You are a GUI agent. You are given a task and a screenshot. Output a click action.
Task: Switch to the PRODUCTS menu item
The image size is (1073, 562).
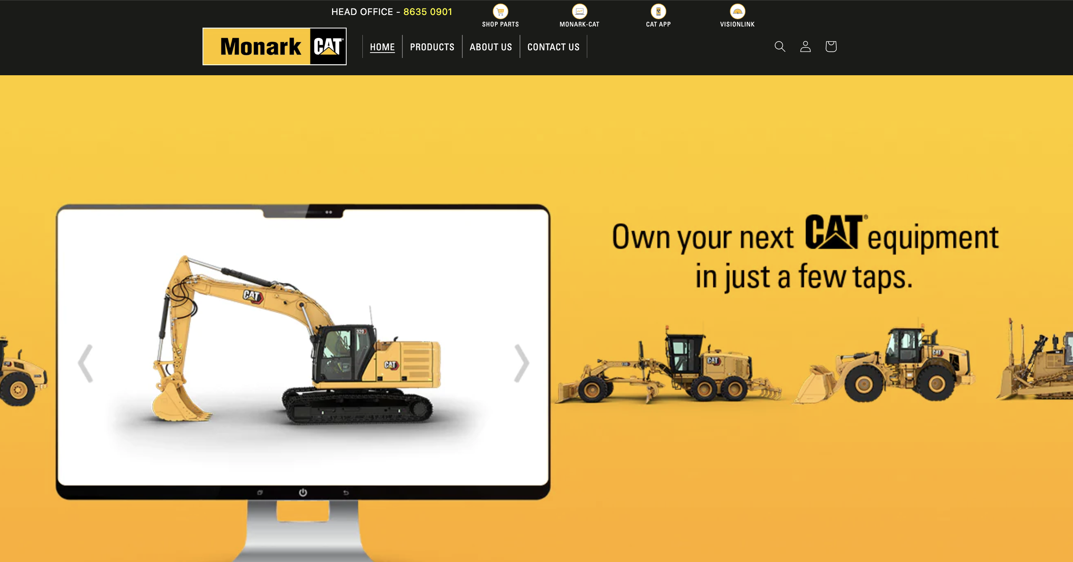tap(432, 46)
